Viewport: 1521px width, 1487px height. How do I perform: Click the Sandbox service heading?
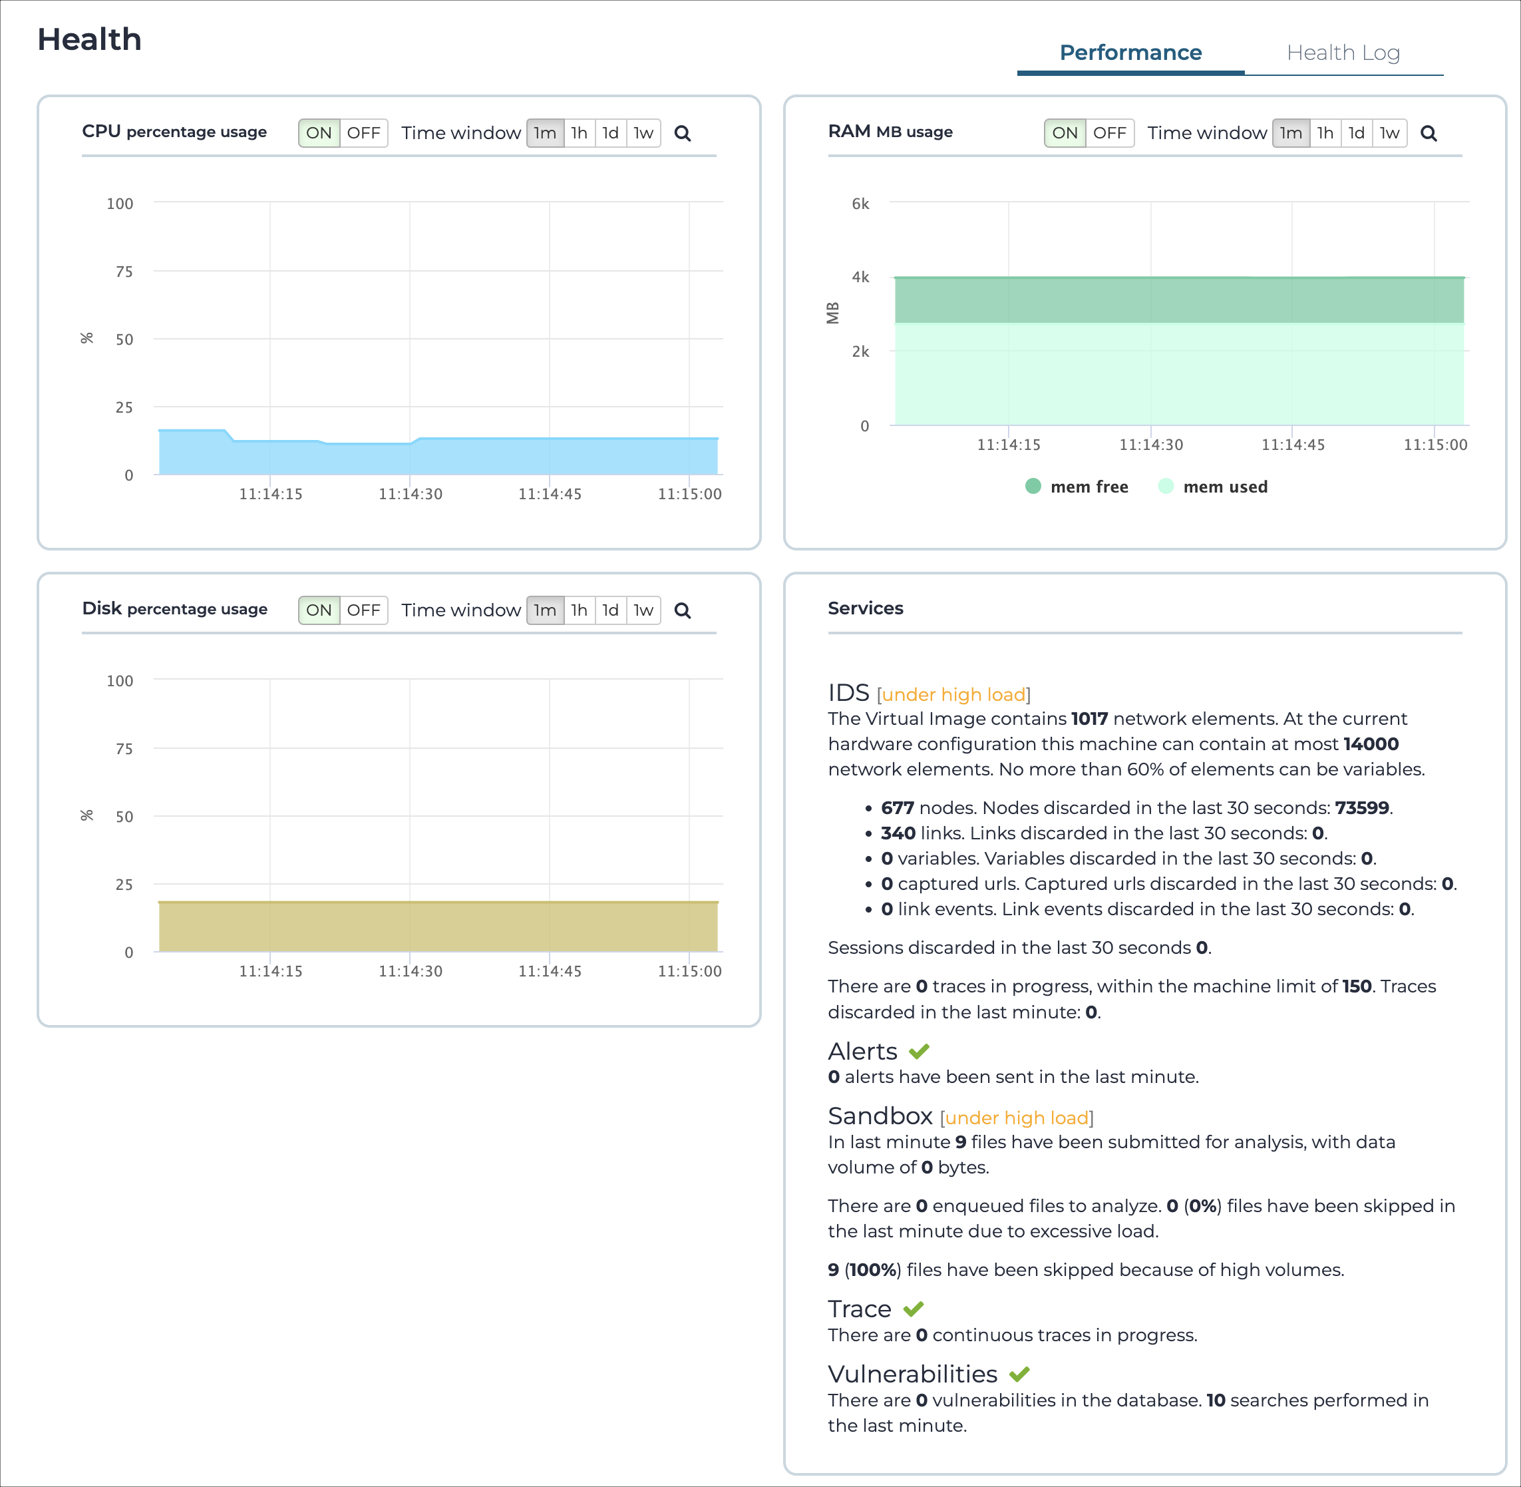(880, 1116)
